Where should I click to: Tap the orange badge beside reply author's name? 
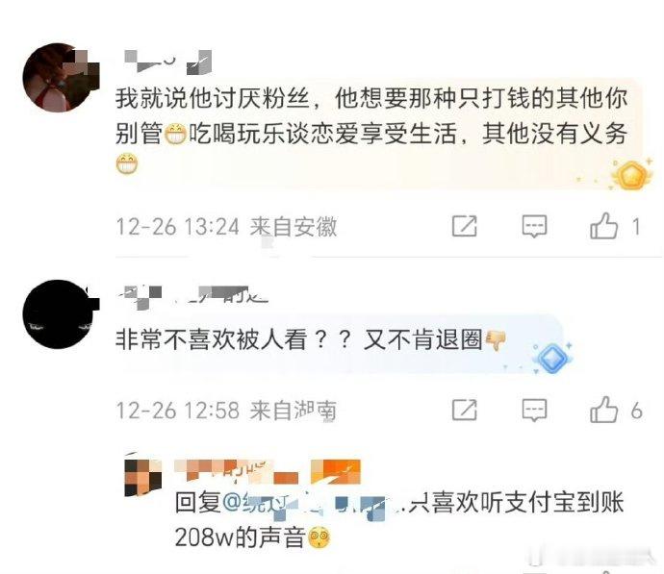coord(336,471)
